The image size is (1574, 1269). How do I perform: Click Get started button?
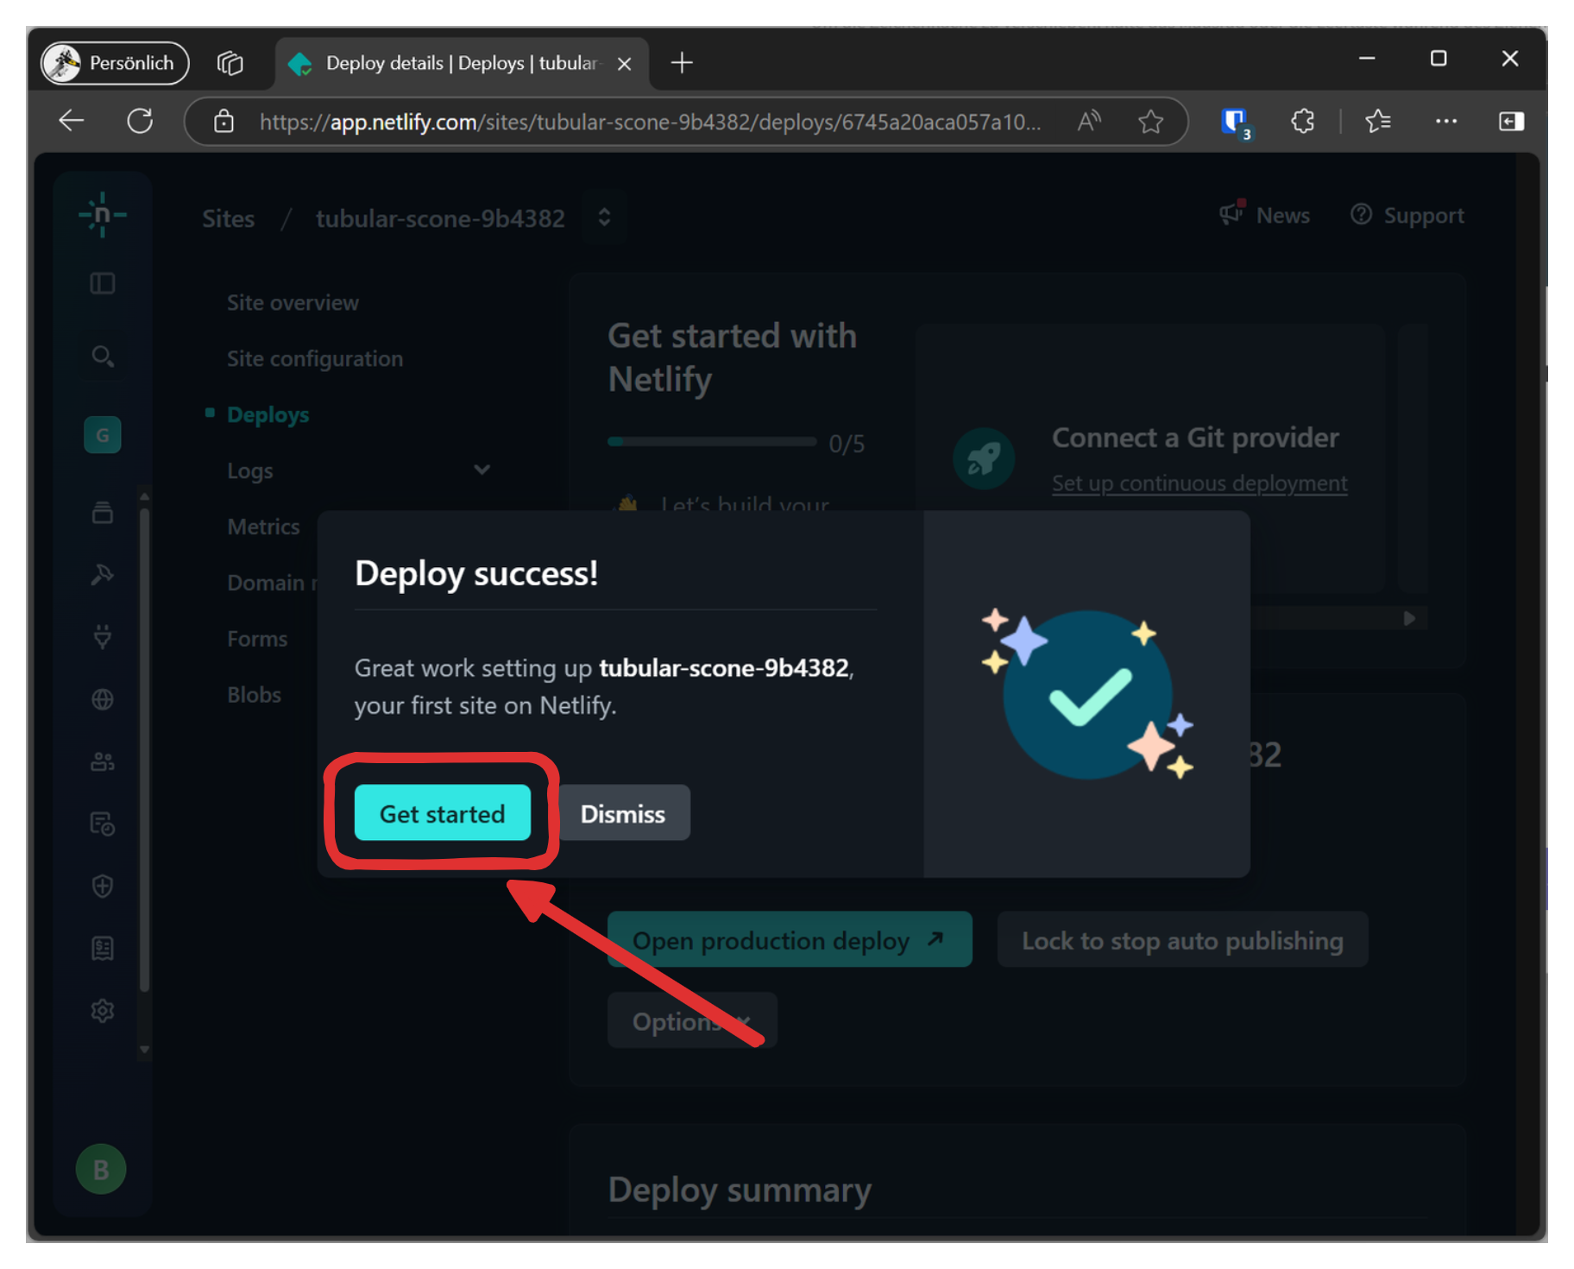443,813
